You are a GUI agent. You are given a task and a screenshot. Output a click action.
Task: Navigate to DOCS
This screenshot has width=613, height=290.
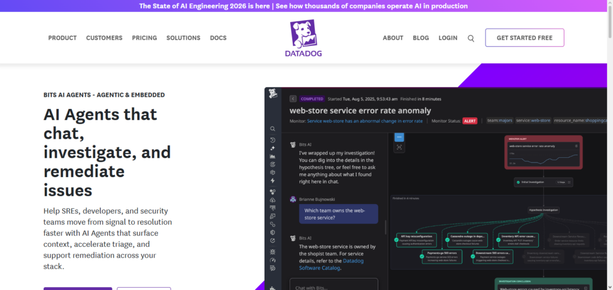coord(218,38)
